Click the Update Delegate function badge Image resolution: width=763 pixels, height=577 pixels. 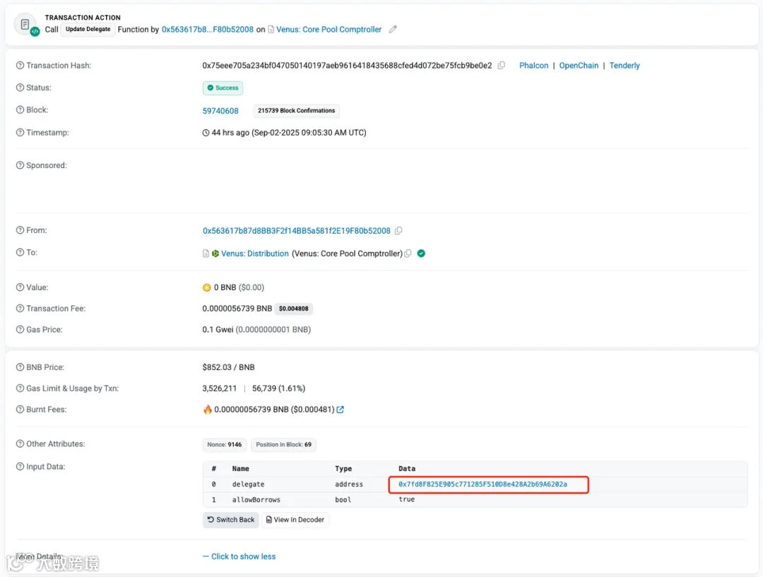click(x=88, y=29)
